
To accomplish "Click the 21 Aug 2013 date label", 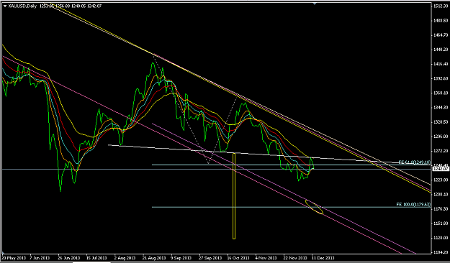I will tap(154, 257).
